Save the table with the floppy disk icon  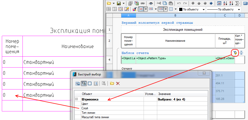[x=119, y=3]
